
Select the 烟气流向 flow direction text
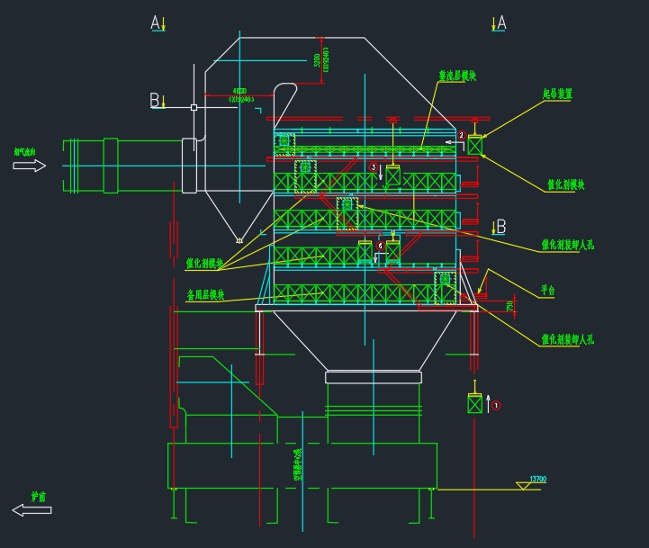click(25, 152)
